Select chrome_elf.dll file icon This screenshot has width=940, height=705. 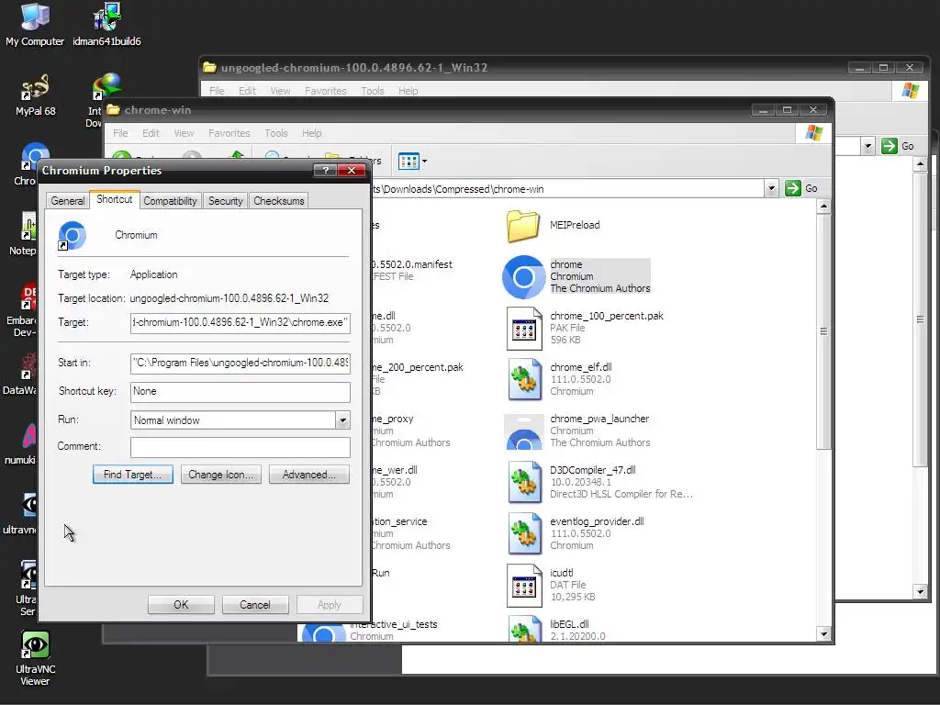click(x=524, y=379)
